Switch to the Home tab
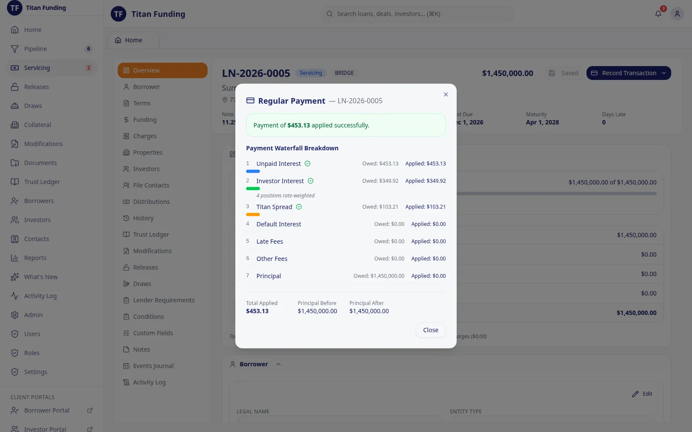 coord(133,40)
